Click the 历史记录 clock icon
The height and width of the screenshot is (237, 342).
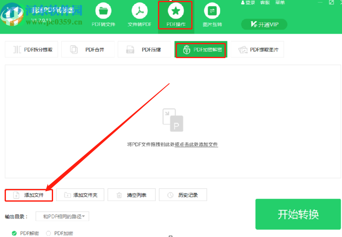[x=170, y=195]
